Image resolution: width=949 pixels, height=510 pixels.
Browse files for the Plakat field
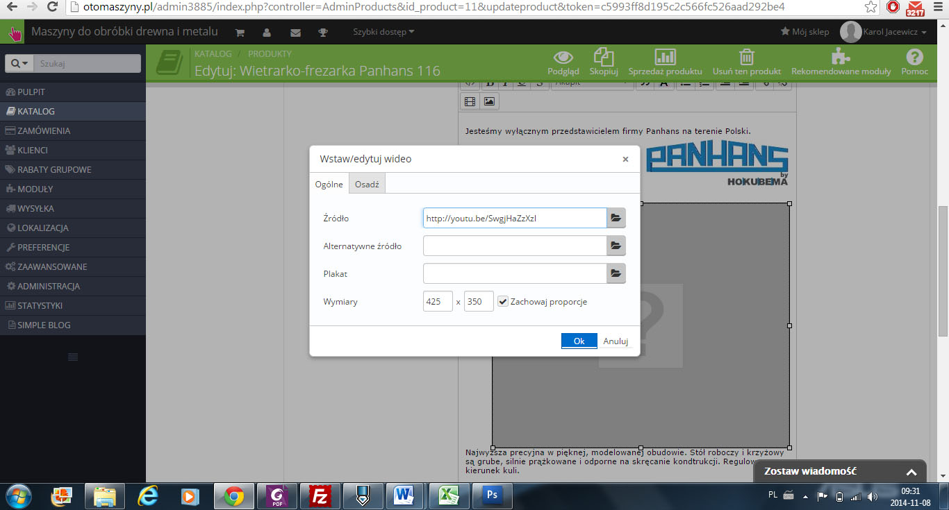[x=616, y=273]
